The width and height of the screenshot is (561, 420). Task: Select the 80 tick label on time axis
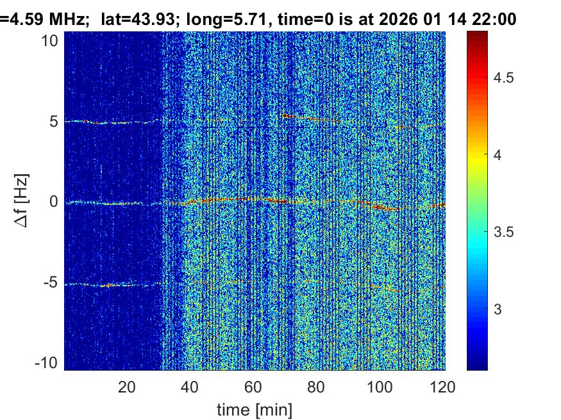(317, 387)
